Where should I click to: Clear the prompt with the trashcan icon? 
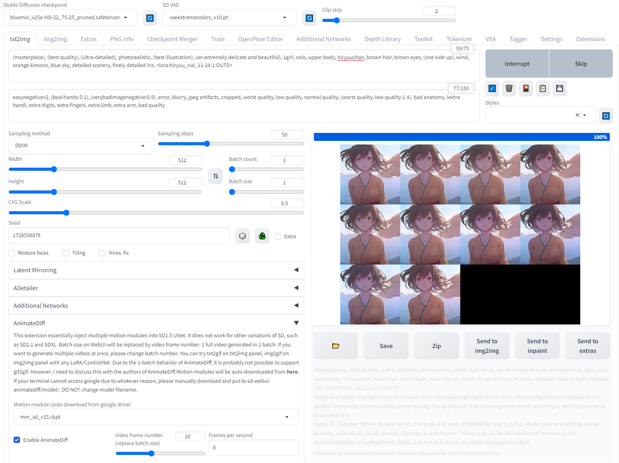pos(509,88)
